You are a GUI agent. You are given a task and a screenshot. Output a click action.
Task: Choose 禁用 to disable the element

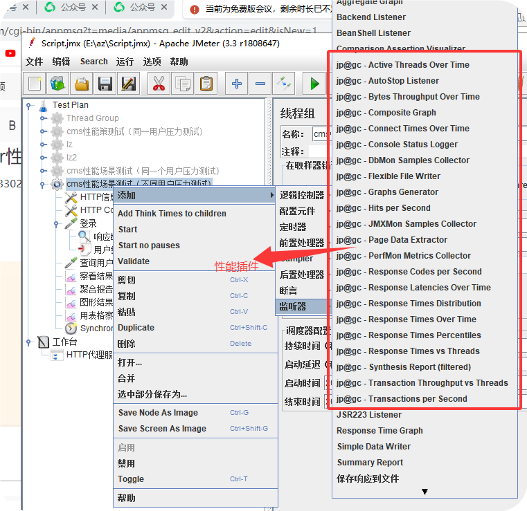195,463
